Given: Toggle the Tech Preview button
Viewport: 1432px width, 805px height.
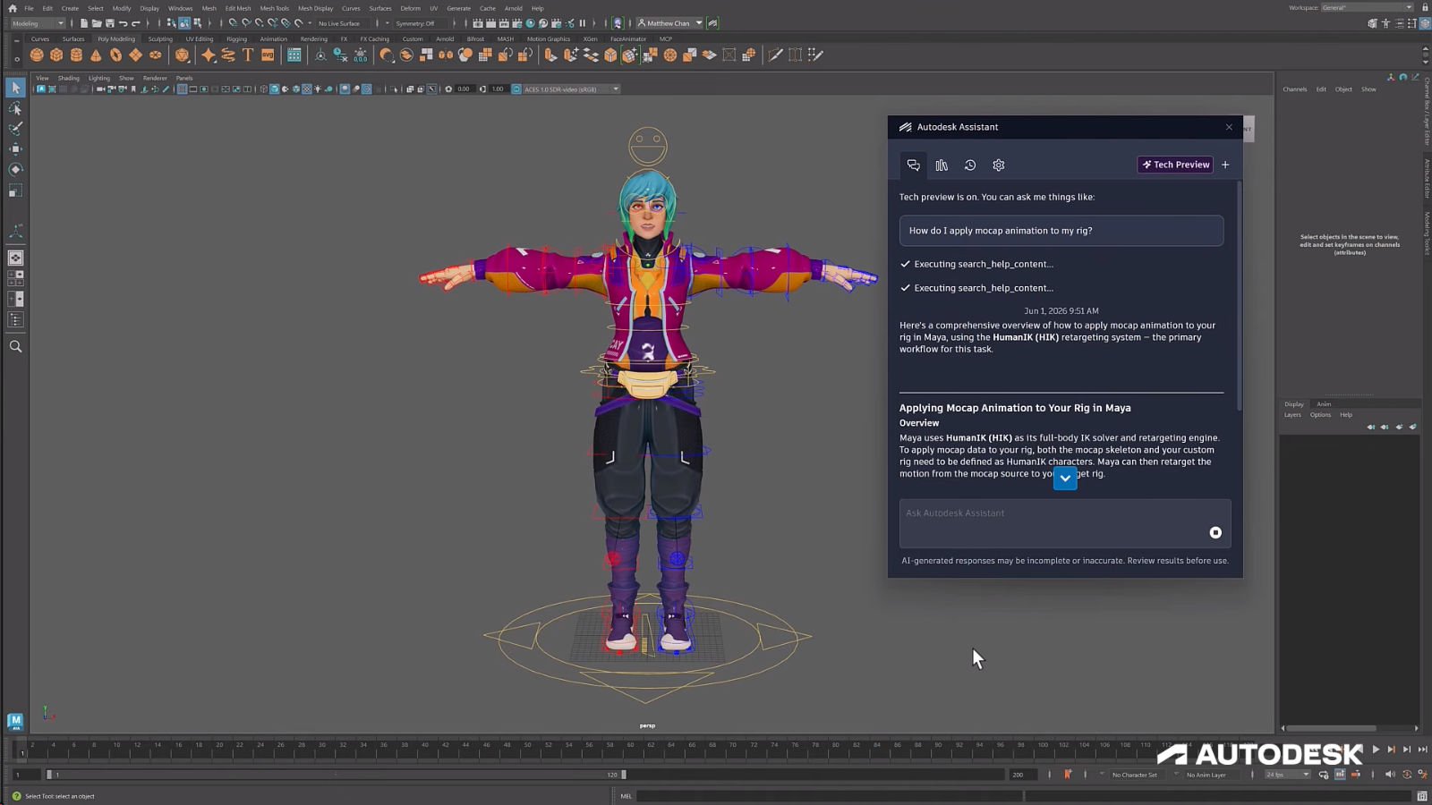Looking at the screenshot, I should coord(1176,165).
